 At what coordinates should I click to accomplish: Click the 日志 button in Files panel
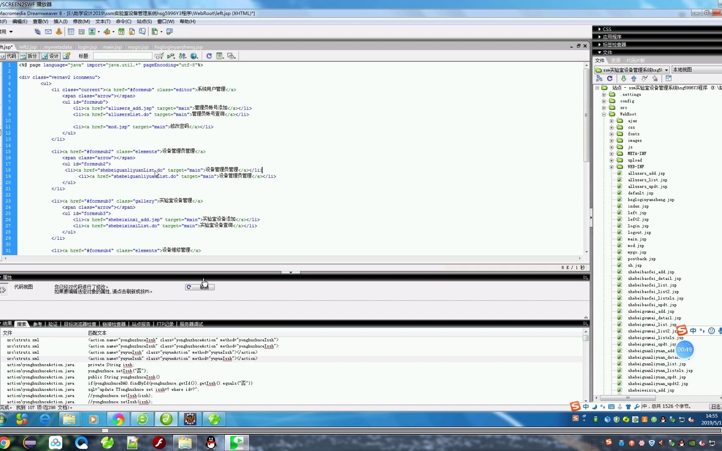[x=715, y=406]
